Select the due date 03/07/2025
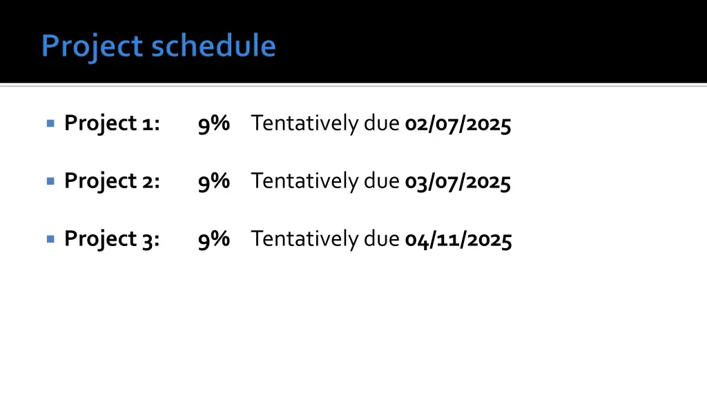707x397 pixels. pyautogui.click(x=458, y=182)
